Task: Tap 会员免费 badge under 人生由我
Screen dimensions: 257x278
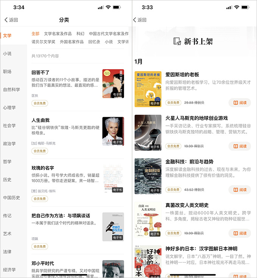Action: pyautogui.click(x=40, y=151)
